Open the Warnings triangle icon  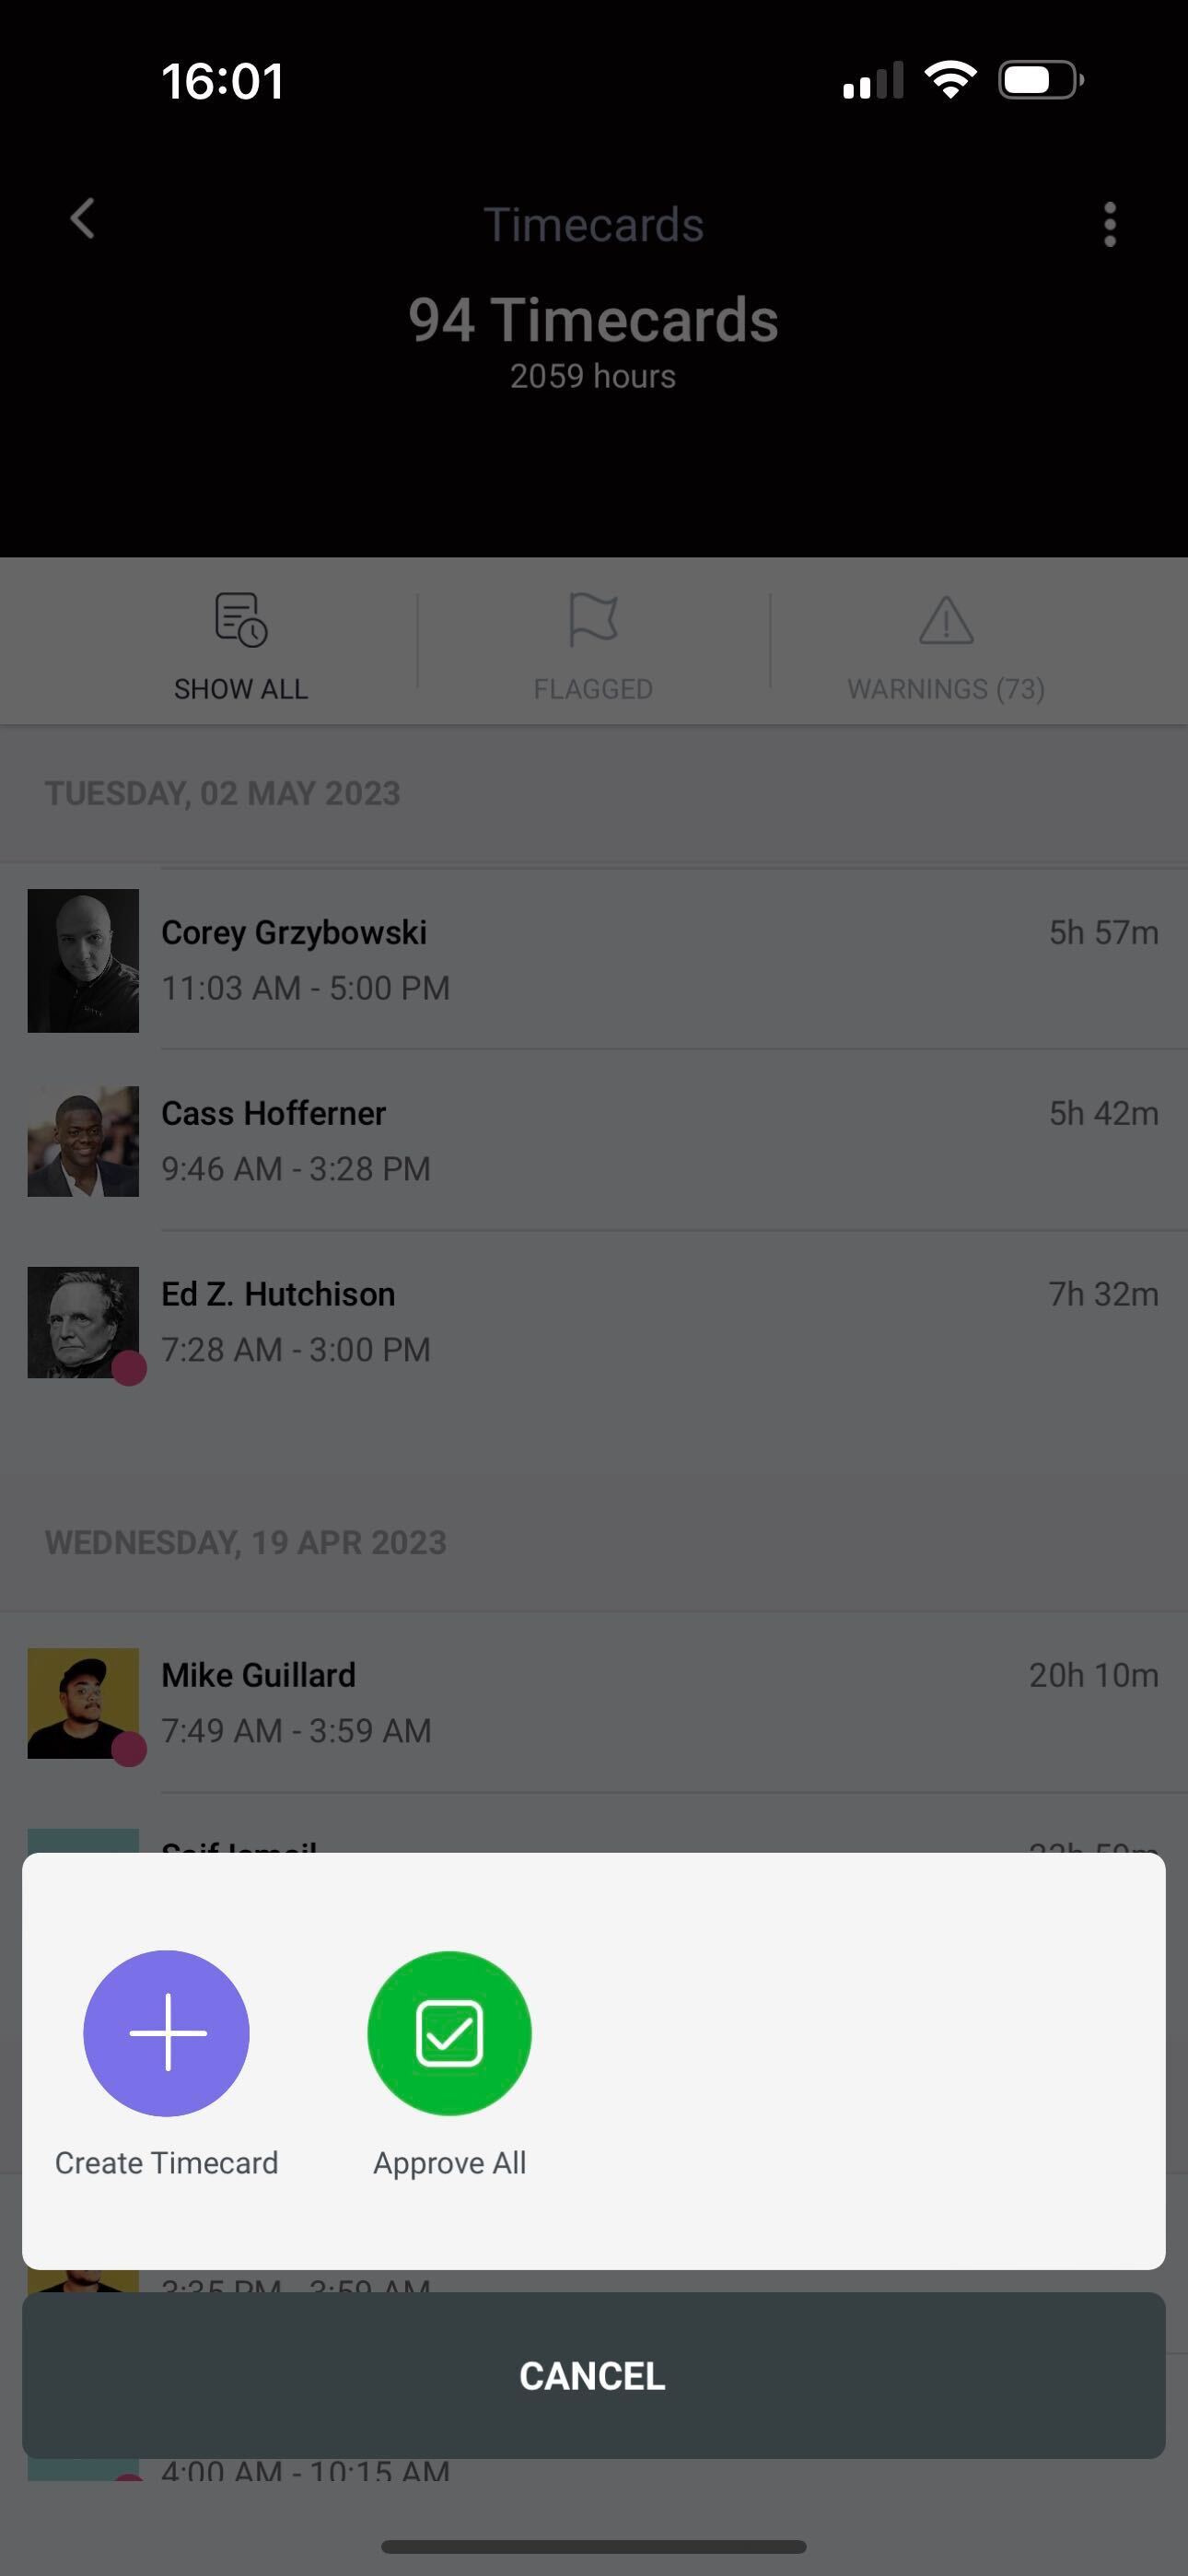coord(946,620)
